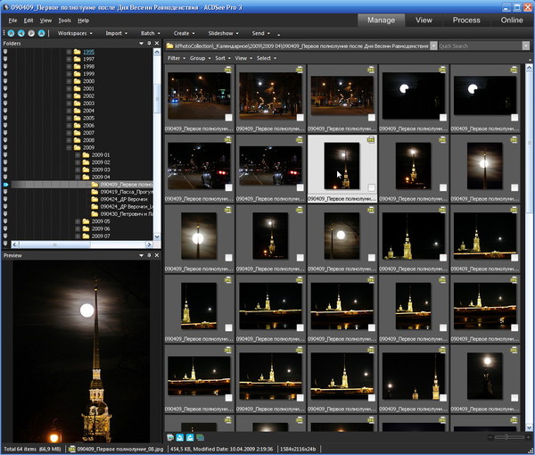
Task: Rotate the image right using bottom icon
Action: pos(190,437)
